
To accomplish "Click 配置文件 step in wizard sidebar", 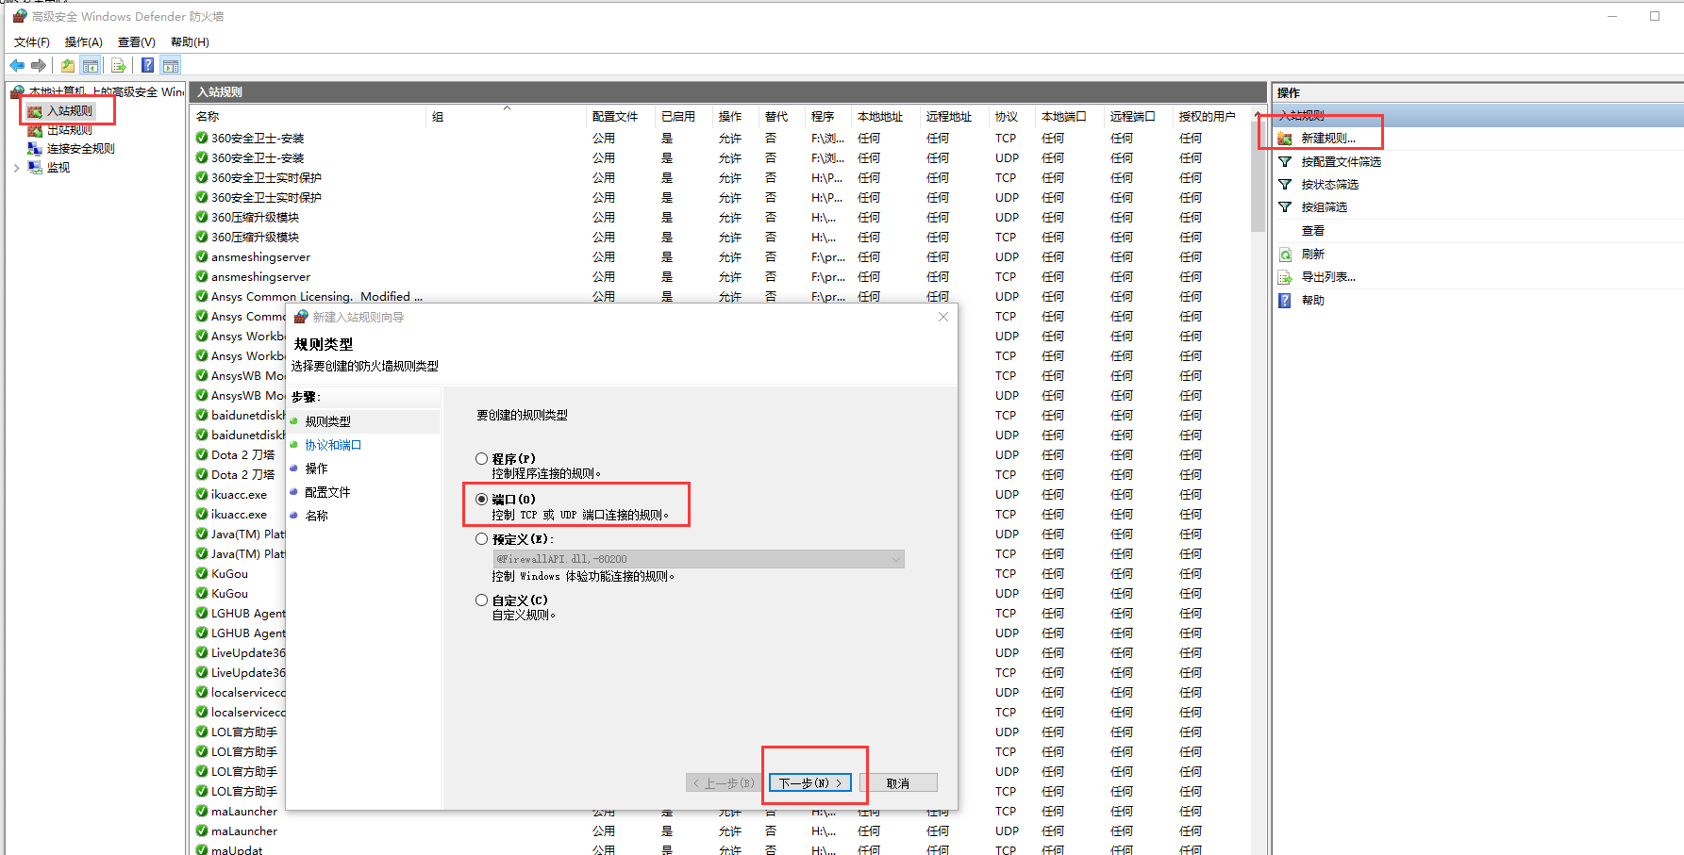I will (327, 492).
